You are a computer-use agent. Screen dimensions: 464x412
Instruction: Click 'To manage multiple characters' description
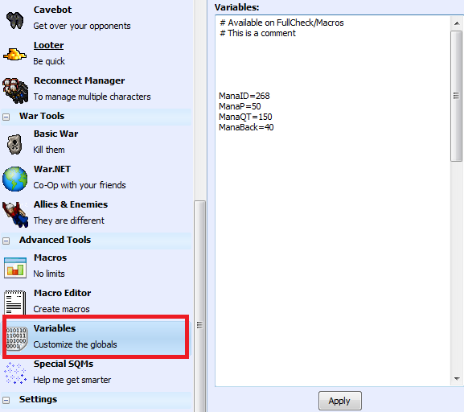tap(92, 97)
